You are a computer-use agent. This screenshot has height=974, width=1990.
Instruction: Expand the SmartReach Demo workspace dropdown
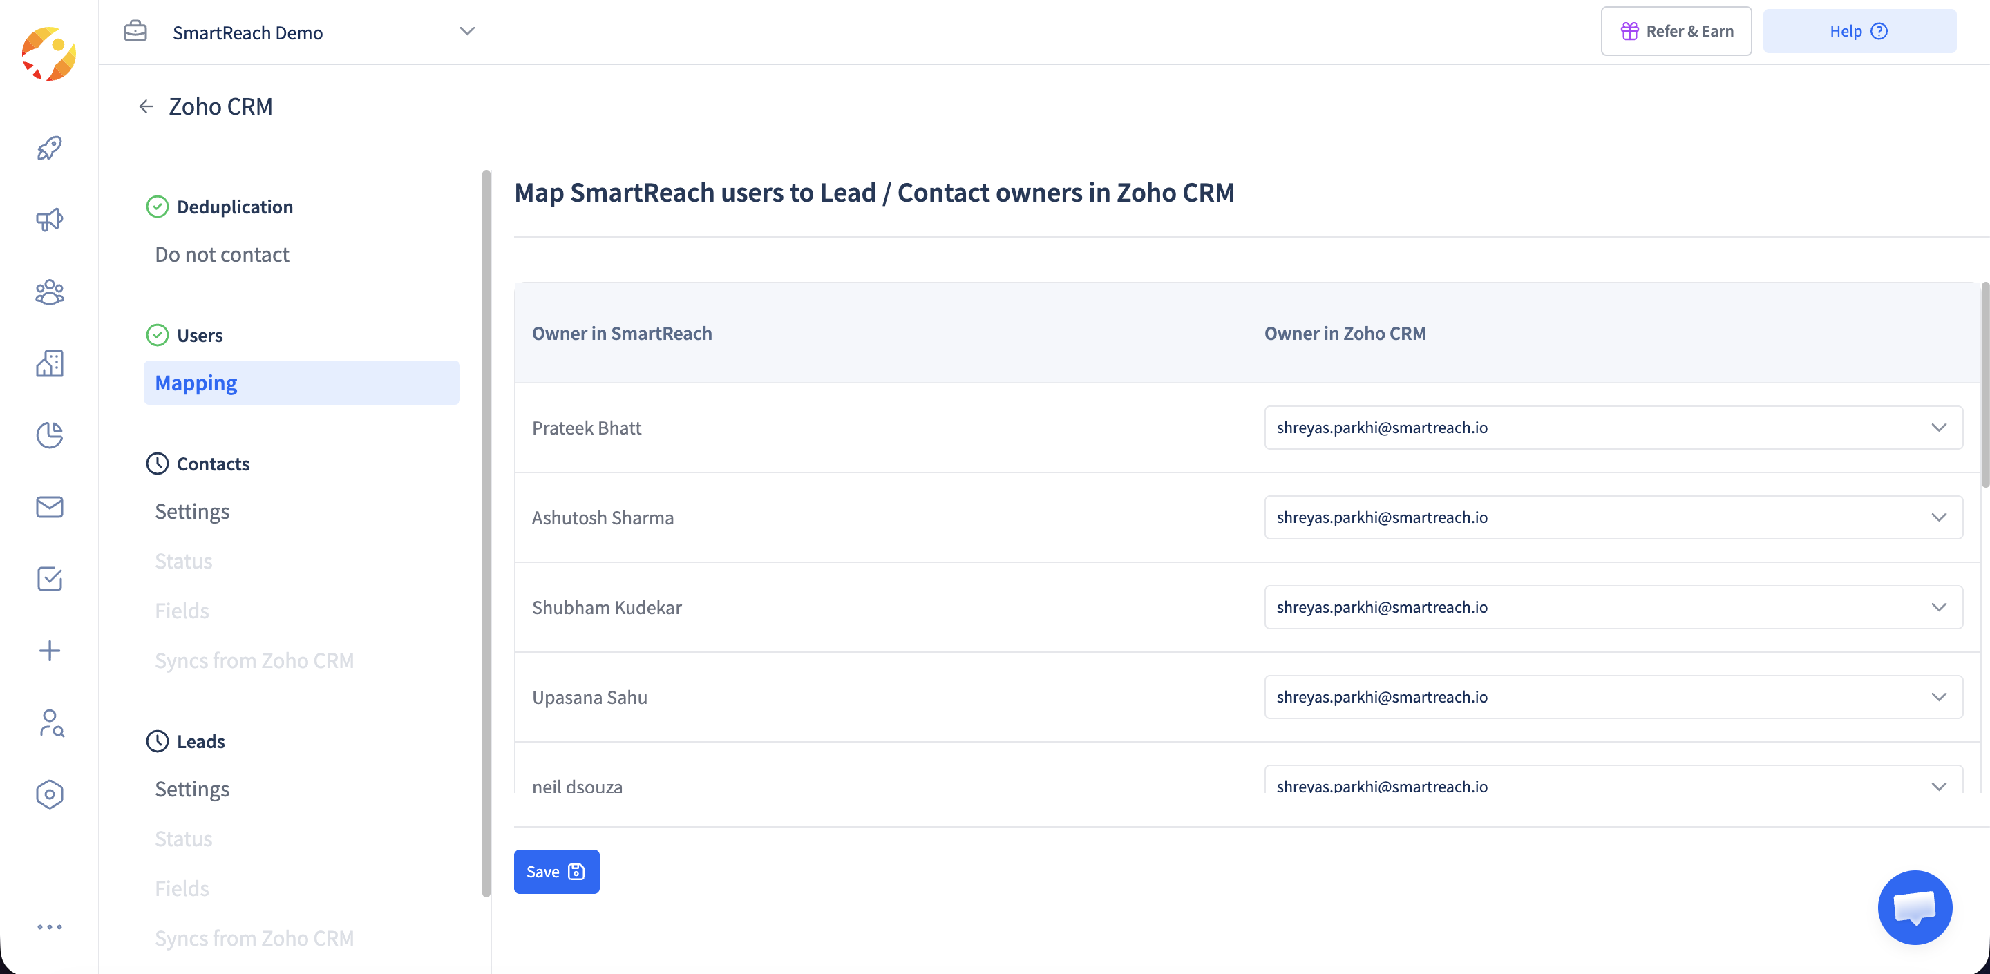466,32
